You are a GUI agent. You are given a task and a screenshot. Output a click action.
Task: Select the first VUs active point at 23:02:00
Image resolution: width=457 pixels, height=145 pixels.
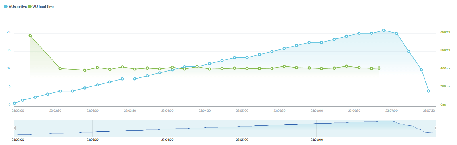coord(14,103)
